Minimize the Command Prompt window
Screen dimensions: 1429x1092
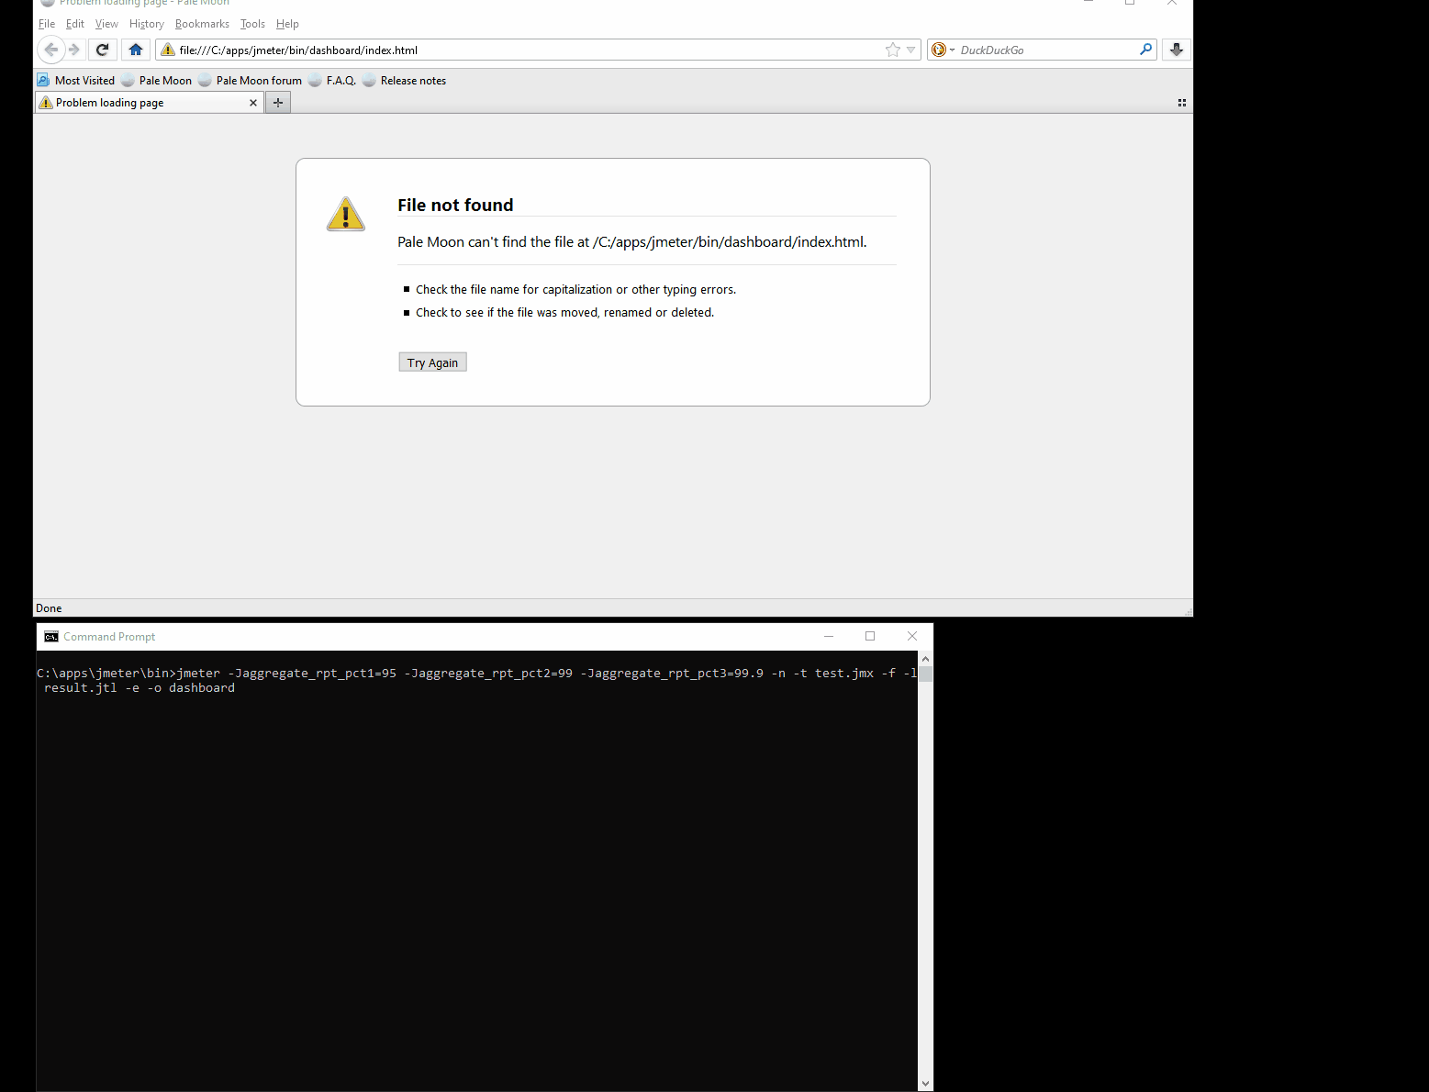tap(829, 637)
